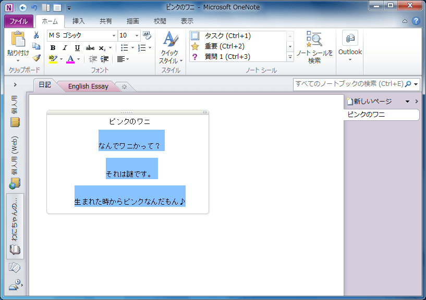Select the ピンクのワニ page
This screenshot has width=426, height=300.
[x=382, y=115]
